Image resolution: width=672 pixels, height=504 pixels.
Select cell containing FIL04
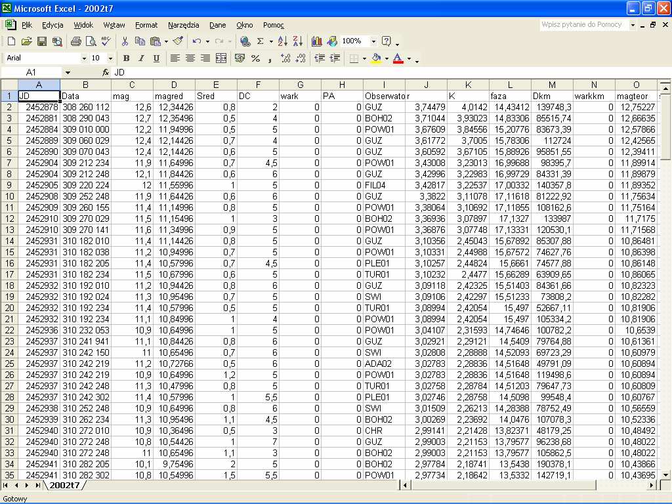384,185
